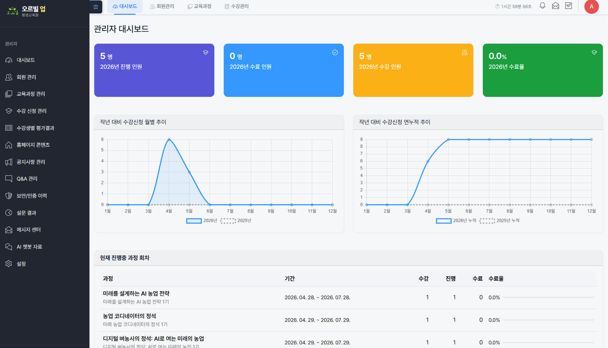608x348 pixels.
Task: Toggle the hamburger sidebar menu button
Action: pyautogui.click(x=96, y=7)
